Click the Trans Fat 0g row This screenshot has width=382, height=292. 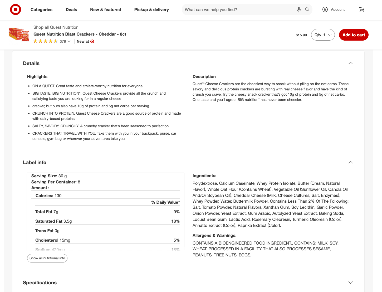point(107,231)
